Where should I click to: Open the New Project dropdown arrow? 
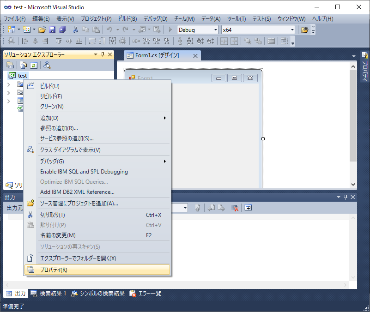[x=19, y=30]
